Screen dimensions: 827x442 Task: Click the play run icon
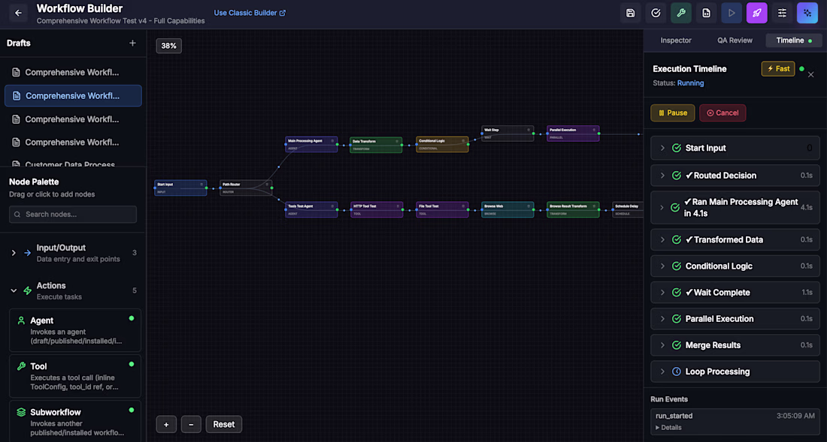tap(732, 14)
